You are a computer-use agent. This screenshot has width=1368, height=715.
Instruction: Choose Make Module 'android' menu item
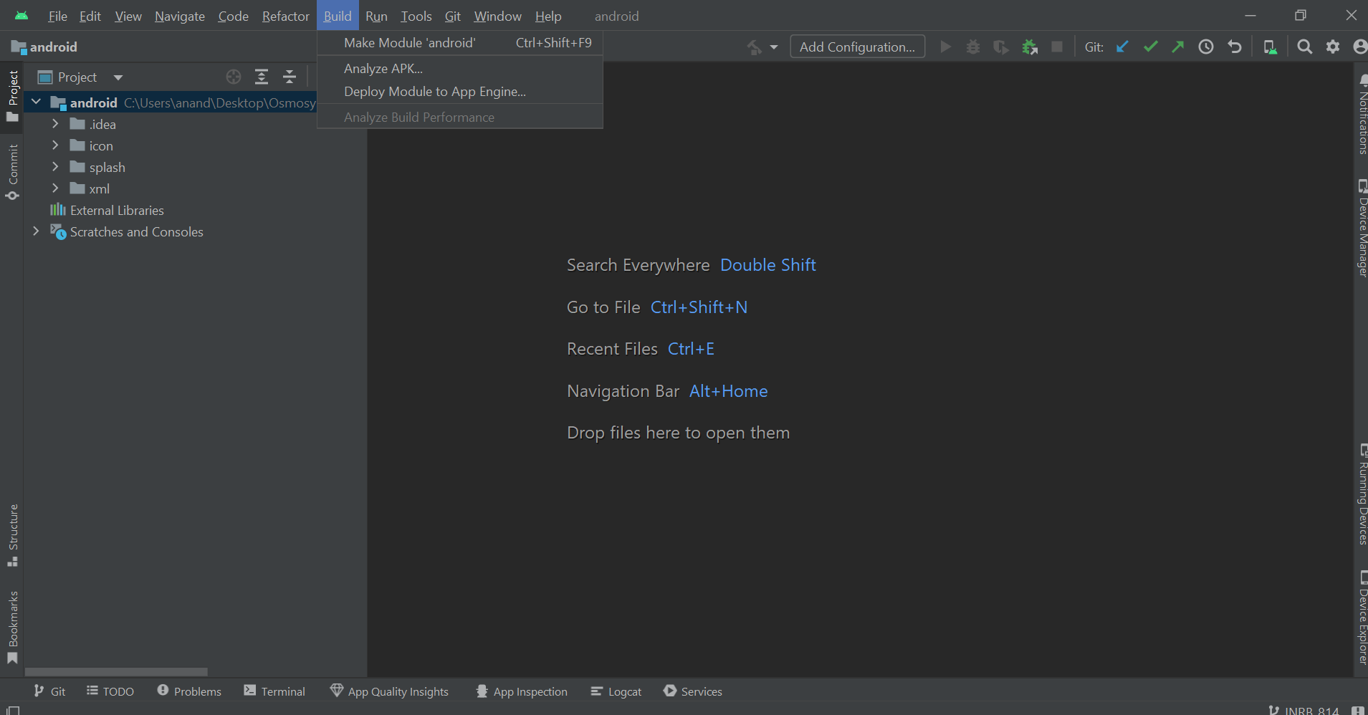(409, 43)
